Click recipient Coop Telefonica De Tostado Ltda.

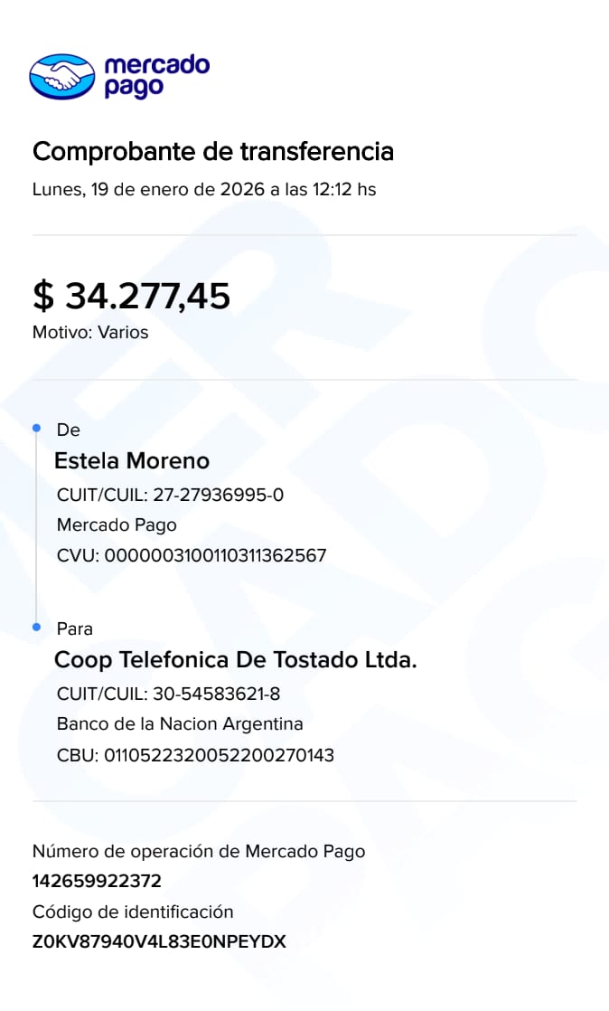pos(236,660)
